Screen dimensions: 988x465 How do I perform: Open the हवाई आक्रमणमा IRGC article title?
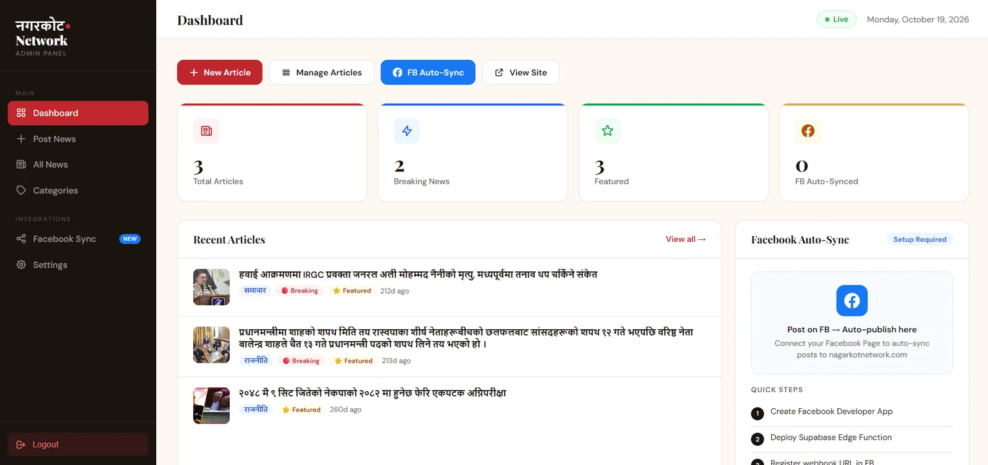(x=418, y=274)
